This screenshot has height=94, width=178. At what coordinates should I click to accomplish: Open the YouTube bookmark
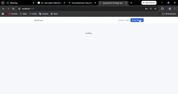click(x=13, y=14)
